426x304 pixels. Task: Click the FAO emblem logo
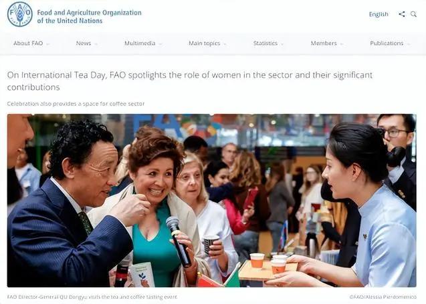pos(19,14)
